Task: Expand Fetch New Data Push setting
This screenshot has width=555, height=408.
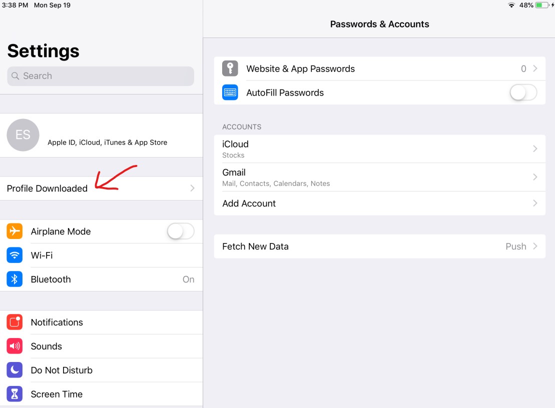Action: click(380, 246)
